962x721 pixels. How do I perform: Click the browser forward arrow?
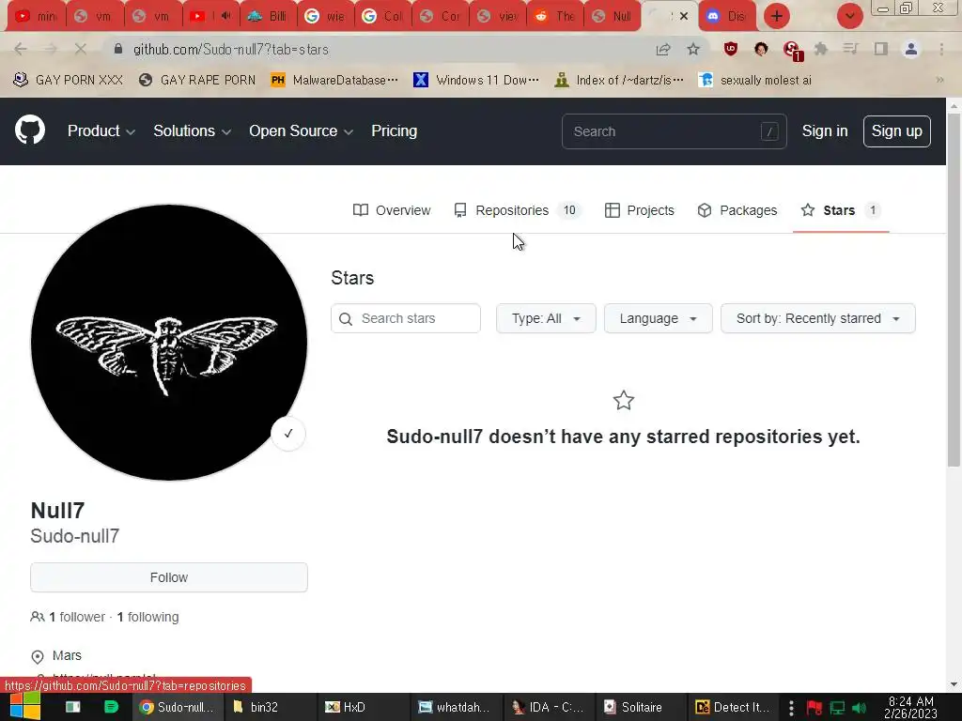[x=51, y=49]
